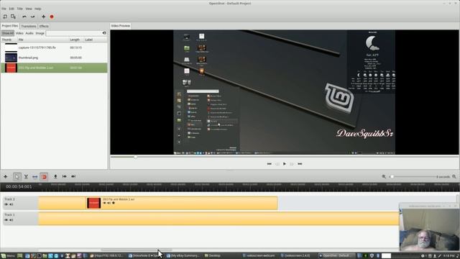Toggle Track 2 visibility eye icon

tap(6, 204)
